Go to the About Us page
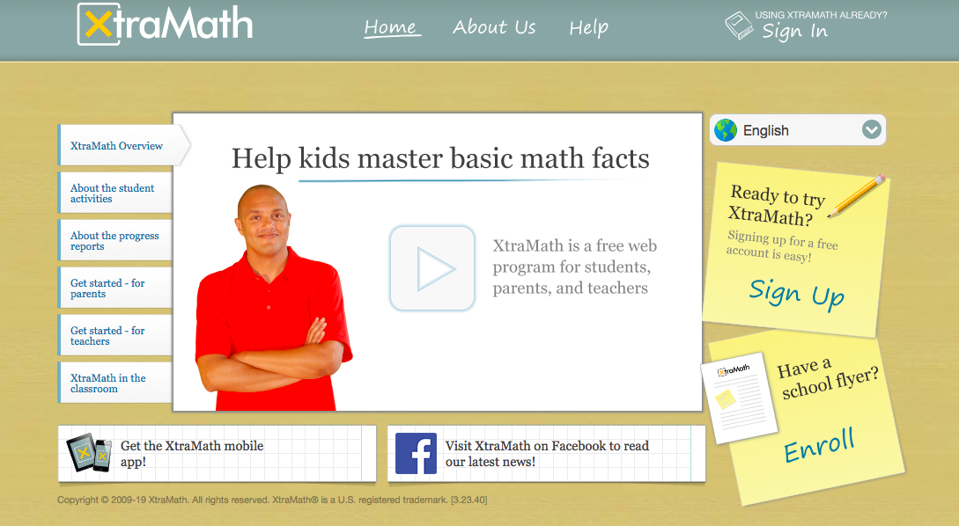The height and width of the screenshot is (526, 959). click(x=493, y=27)
